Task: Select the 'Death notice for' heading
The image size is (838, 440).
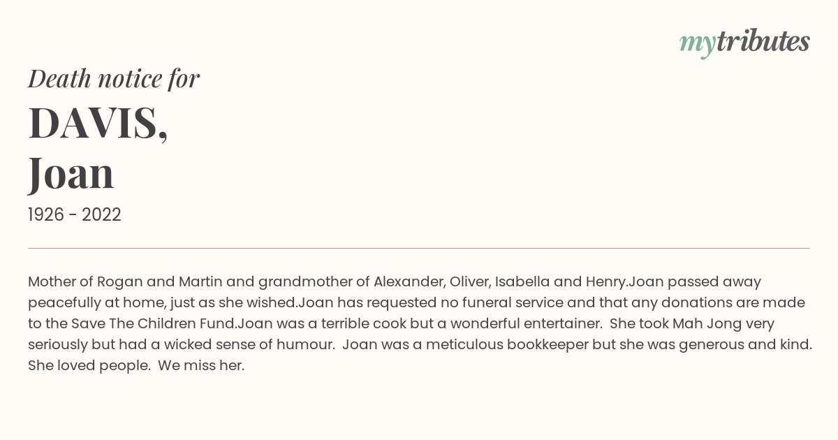Action: click(114, 79)
